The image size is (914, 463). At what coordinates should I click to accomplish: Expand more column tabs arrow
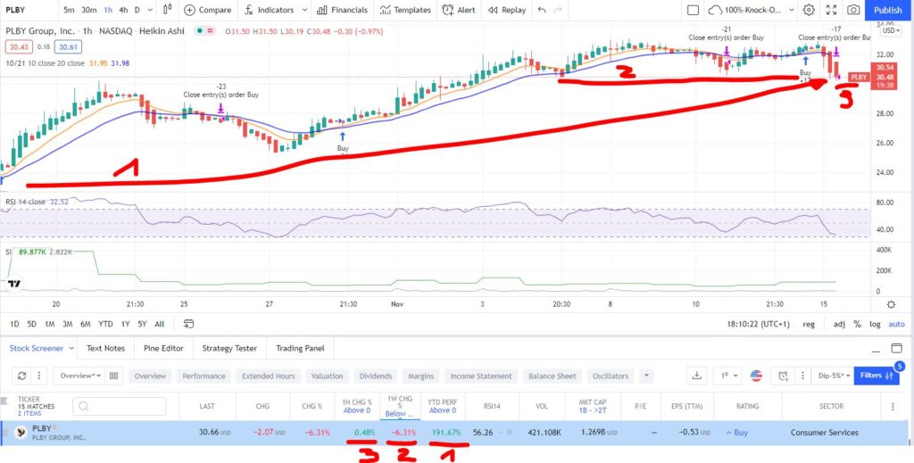[x=646, y=376]
